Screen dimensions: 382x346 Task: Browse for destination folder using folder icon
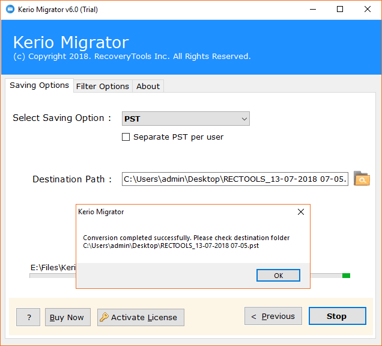tap(362, 179)
